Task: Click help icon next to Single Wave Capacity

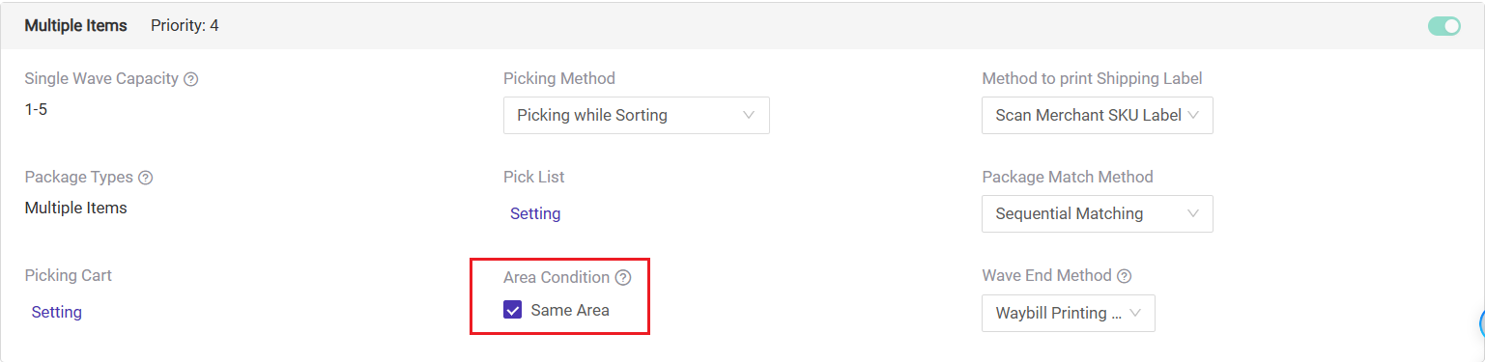Action: (191, 79)
